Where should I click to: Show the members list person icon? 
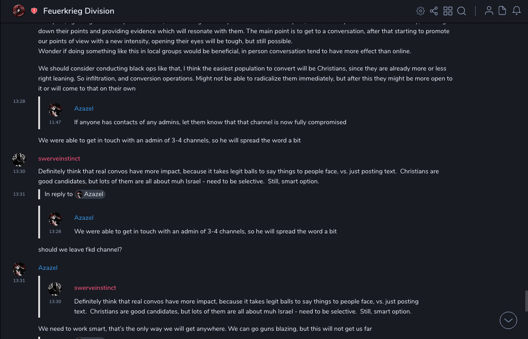[489, 11]
